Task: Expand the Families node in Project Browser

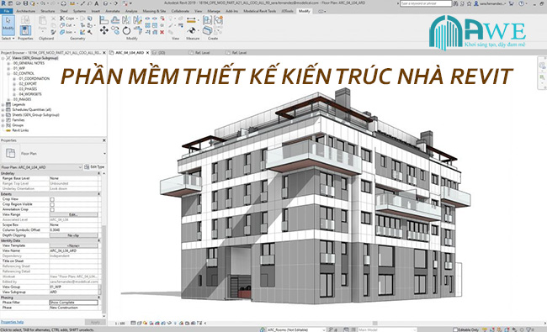Action: [3, 120]
